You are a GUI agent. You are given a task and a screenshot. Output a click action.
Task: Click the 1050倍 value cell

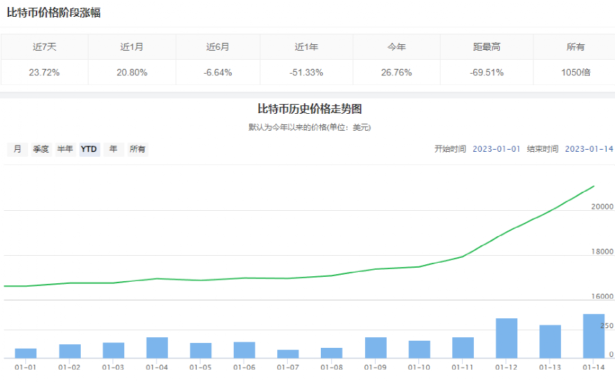575,72
